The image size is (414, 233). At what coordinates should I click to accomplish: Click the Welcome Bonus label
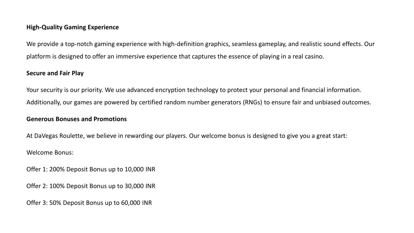(50, 153)
